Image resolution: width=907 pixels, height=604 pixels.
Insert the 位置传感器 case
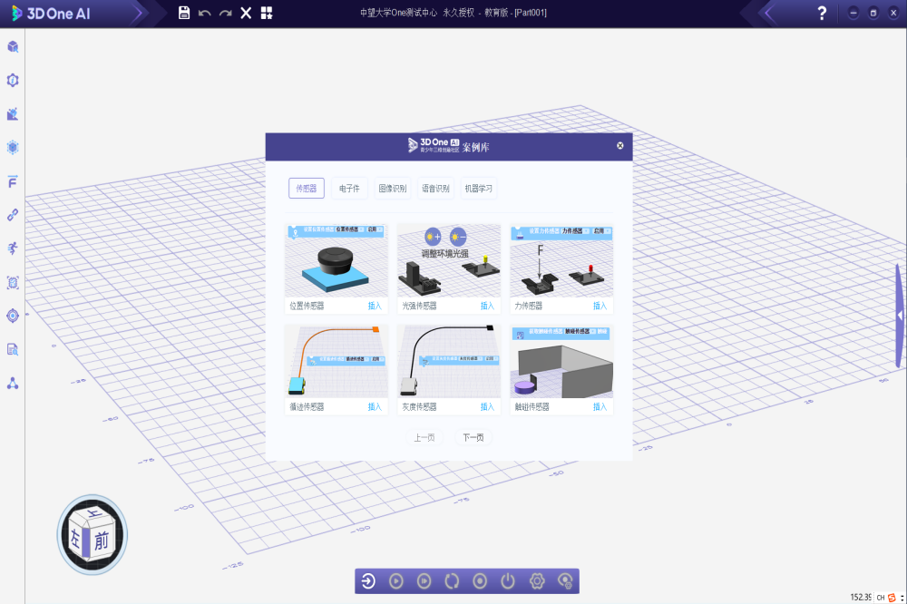(x=375, y=306)
